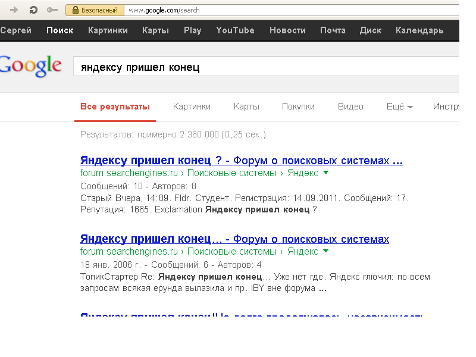Select 'Поиск' in the black top bar
Screen dimensions: 476x357
click(60, 30)
